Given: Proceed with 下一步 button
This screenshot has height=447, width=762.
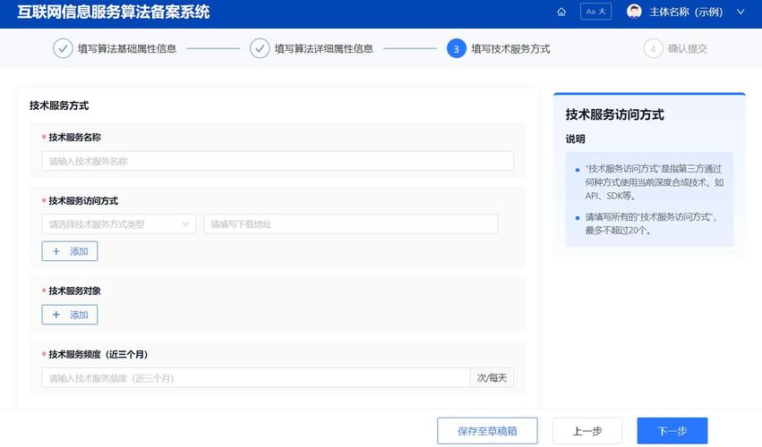Looking at the screenshot, I should 672,431.
